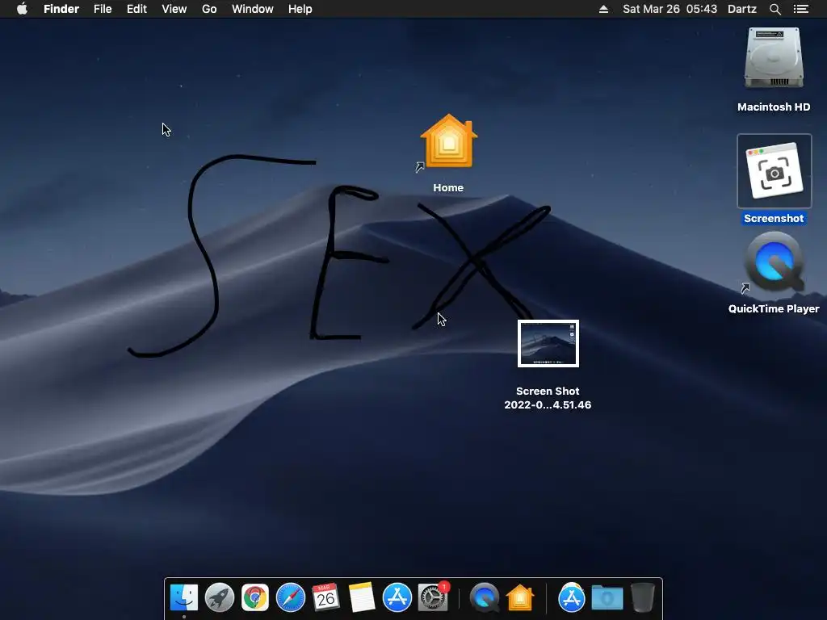Image resolution: width=827 pixels, height=620 pixels.
Task: Open Notes from the Dock
Action: coord(362,597)
